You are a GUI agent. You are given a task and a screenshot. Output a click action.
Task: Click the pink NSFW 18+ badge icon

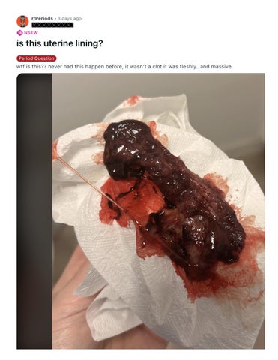(19, 33)
